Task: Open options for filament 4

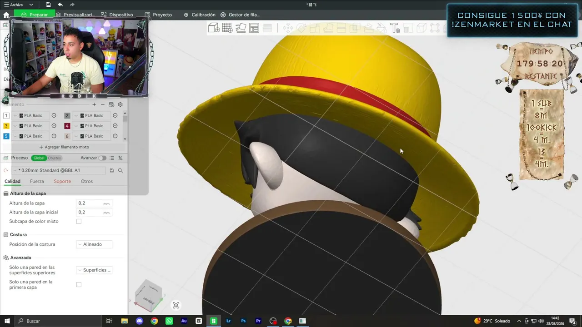Action: [x=115, y=126]
